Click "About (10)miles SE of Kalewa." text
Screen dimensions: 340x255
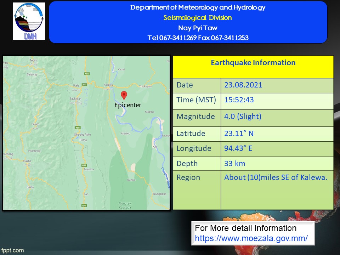click(276, 177)
